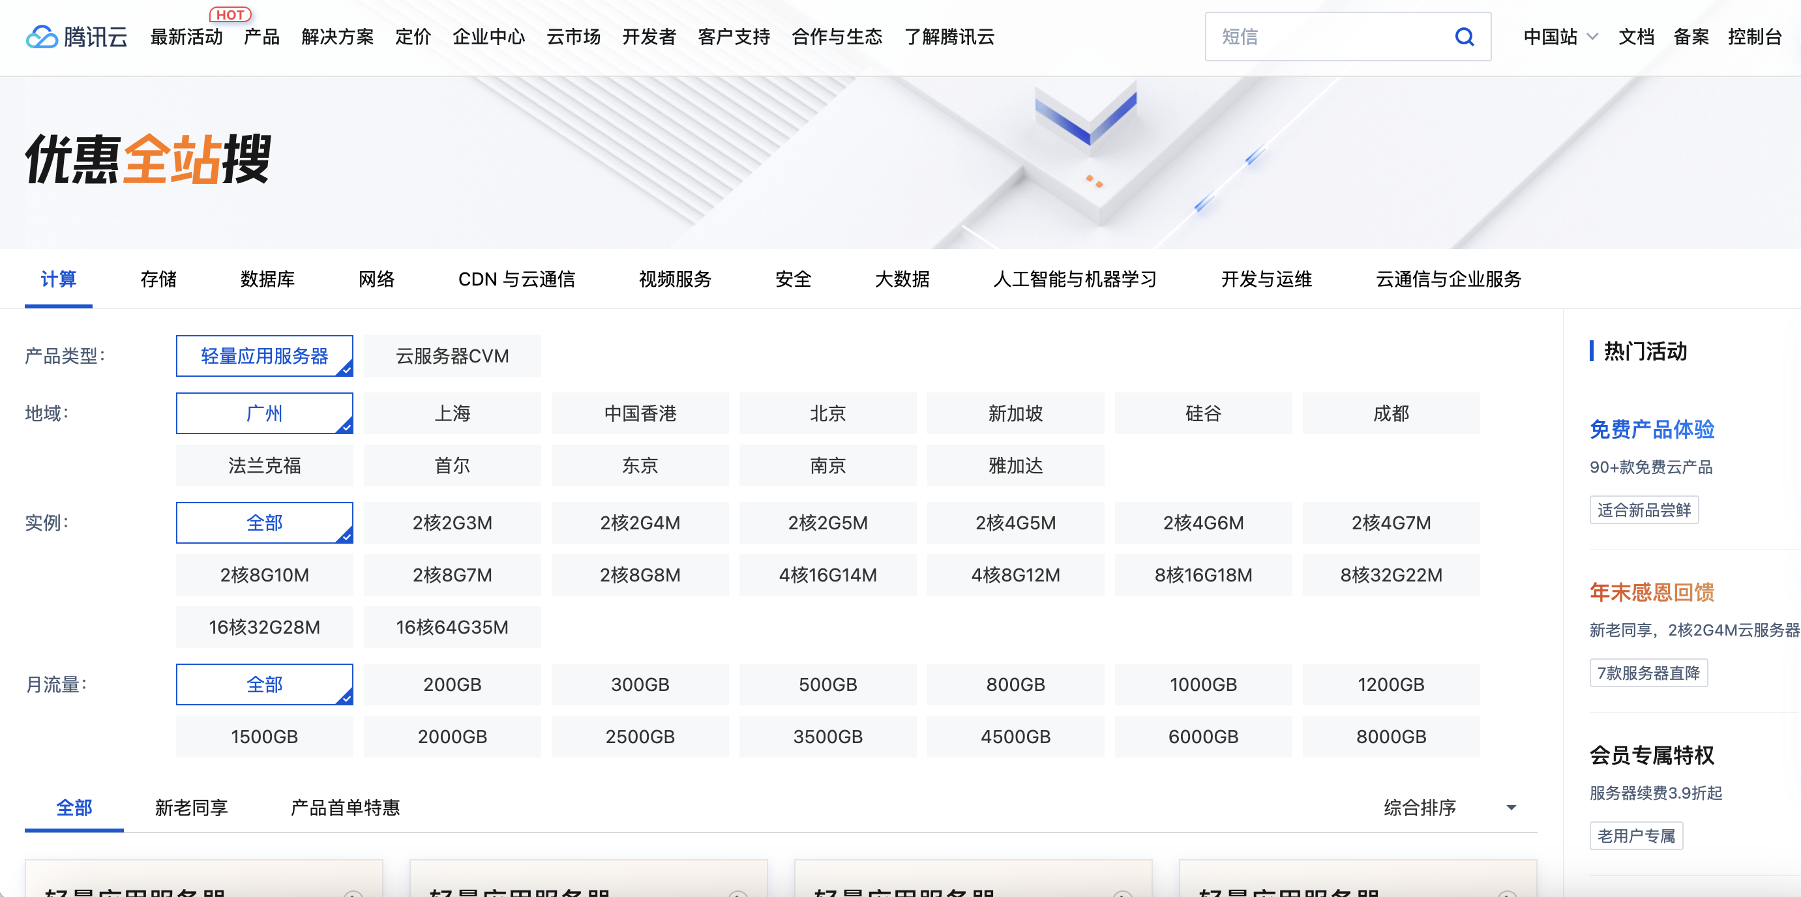
Task: Select 硅谷 region option
Action: pyautogui.click(x=1203, y=413)
